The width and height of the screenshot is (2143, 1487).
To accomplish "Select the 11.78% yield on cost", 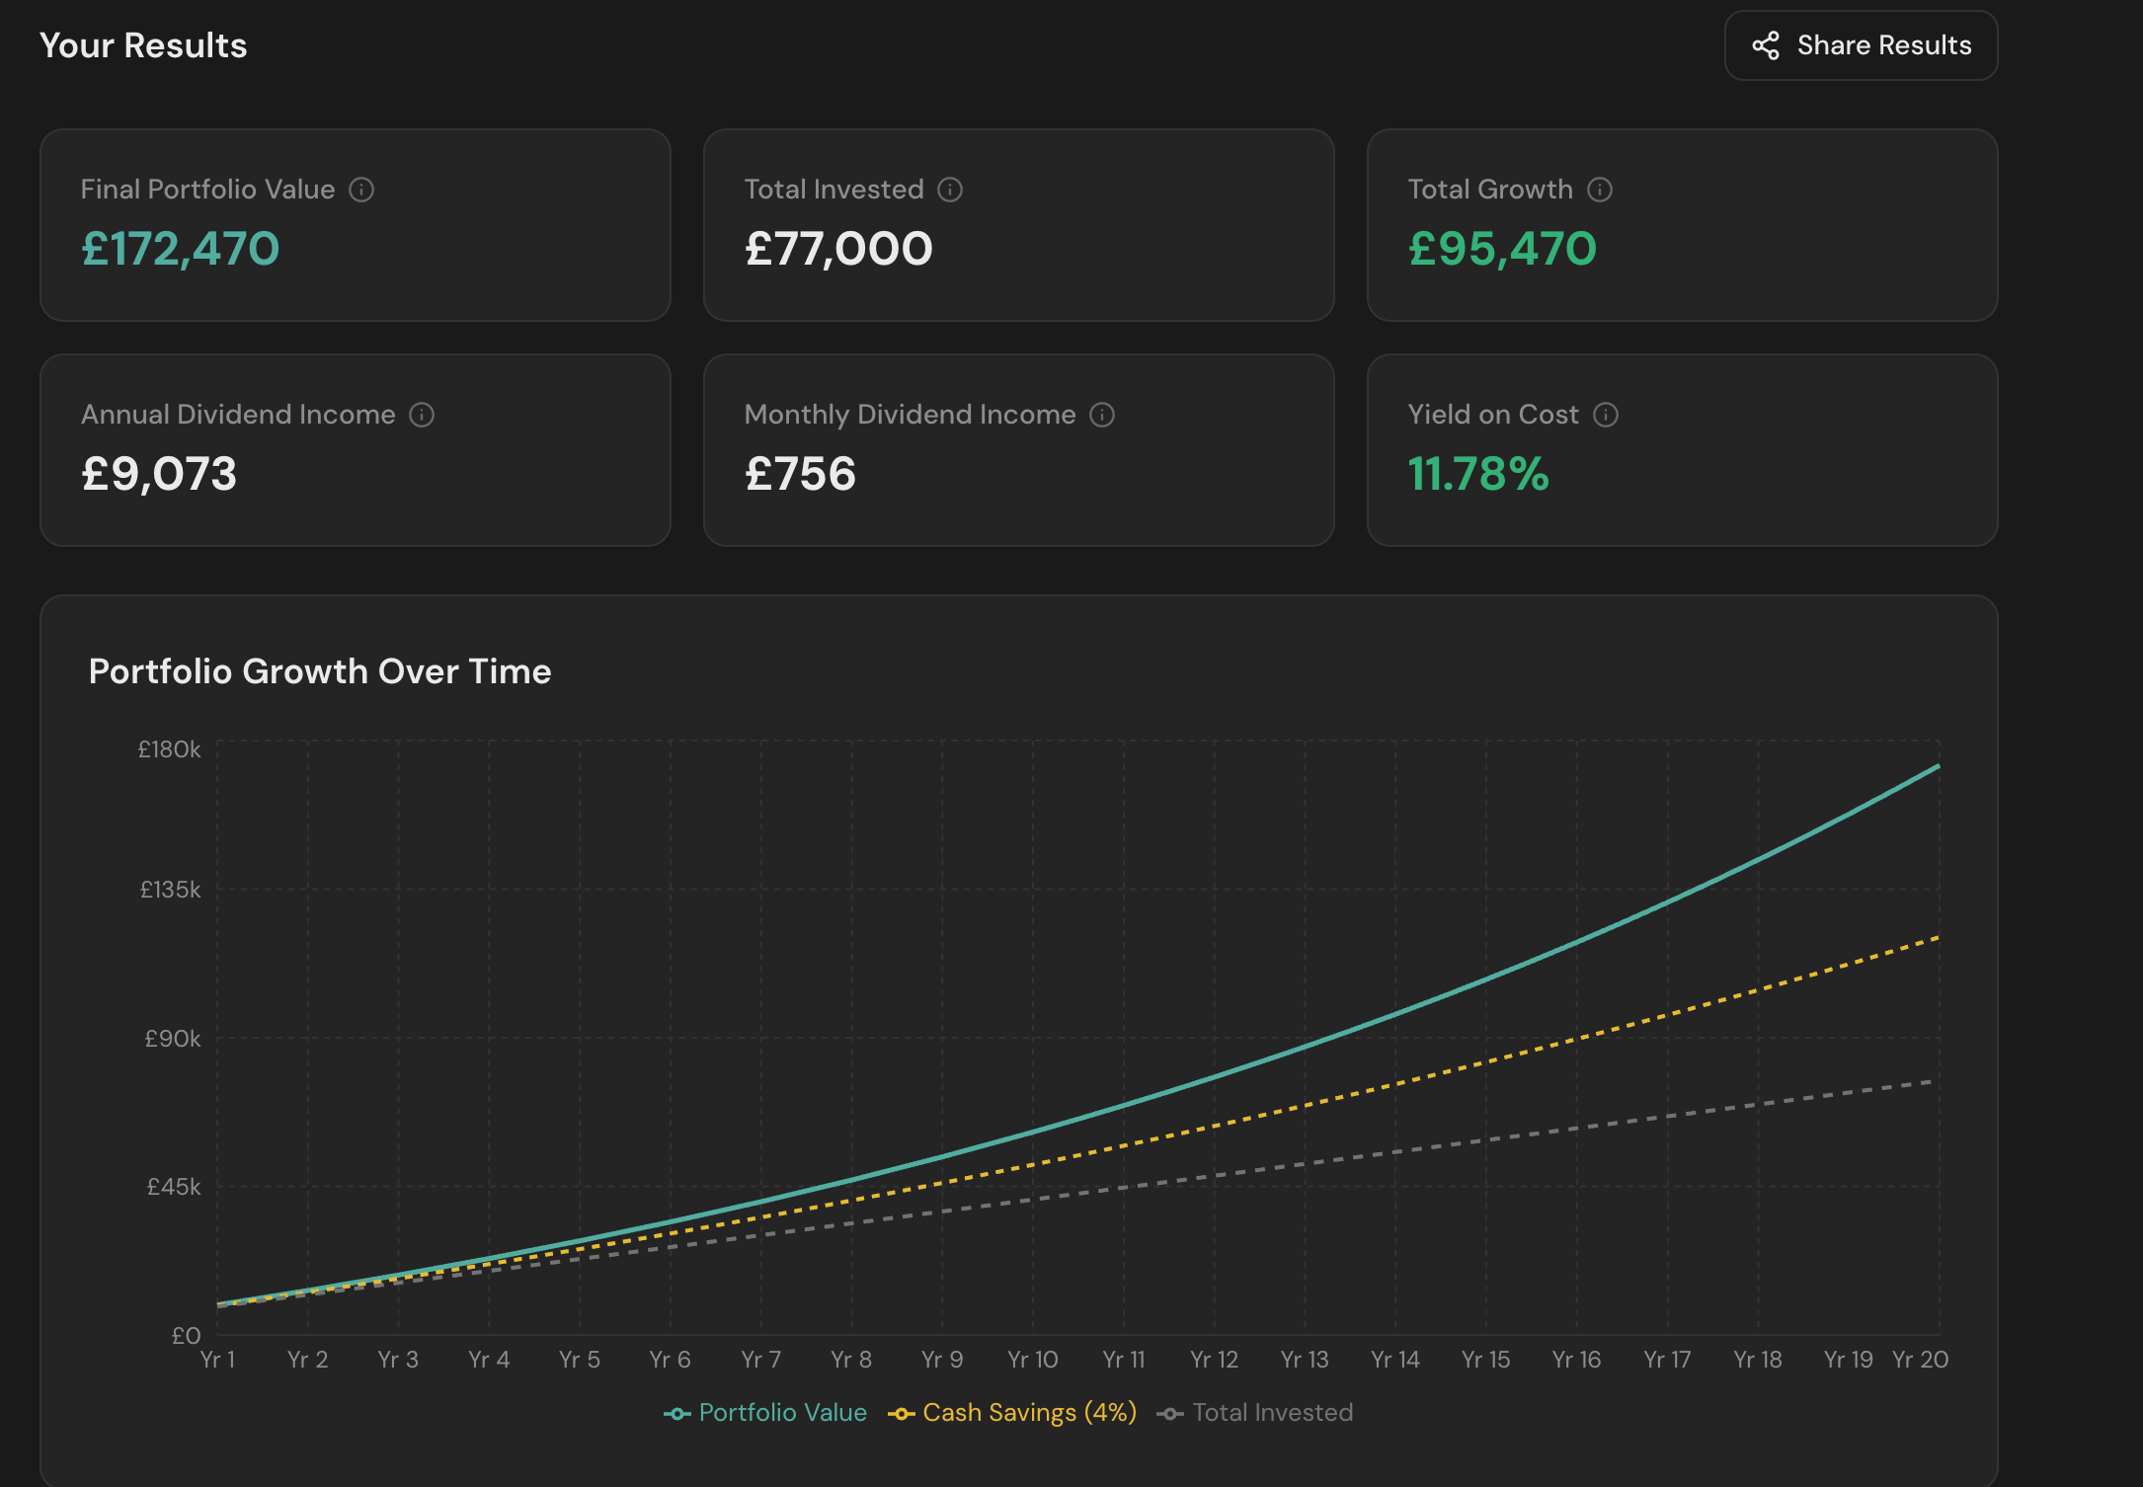I will (x=1478, y=474).
